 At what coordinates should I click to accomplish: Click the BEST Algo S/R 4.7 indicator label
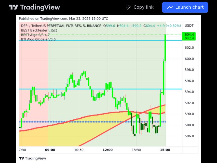[x=35, y=35]
